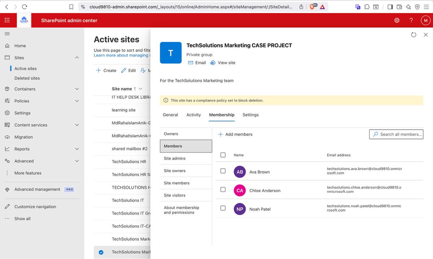Select the TechSolutions HR site row

pos(122,162)
